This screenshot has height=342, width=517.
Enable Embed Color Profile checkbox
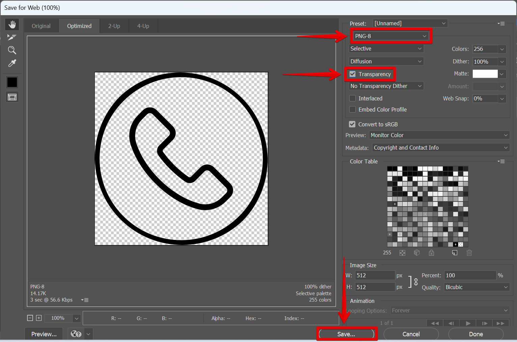tap(353, 110)
